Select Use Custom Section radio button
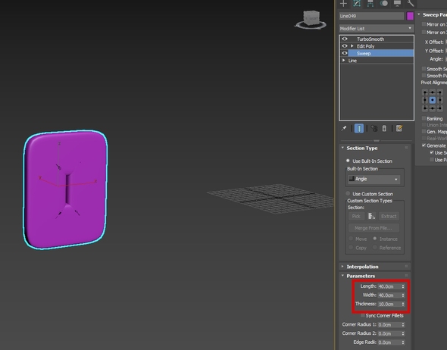Image resolution: width=447 pixels, height=350 pixels. 348,193
